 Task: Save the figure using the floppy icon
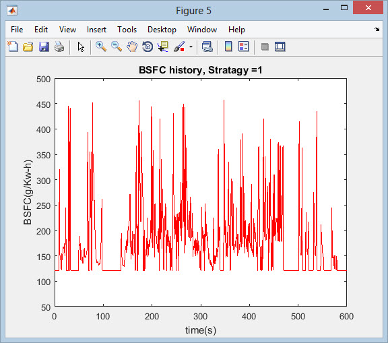tap(44, 46)
